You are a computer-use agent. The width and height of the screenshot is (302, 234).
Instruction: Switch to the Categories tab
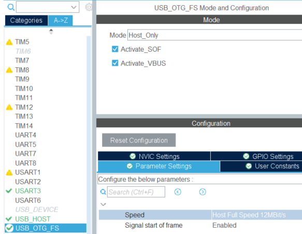click(x=26, y=20)
